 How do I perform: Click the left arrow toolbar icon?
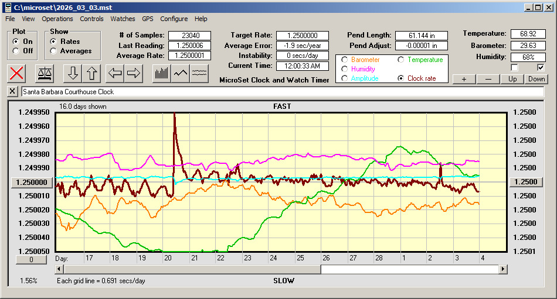(116, 73)
